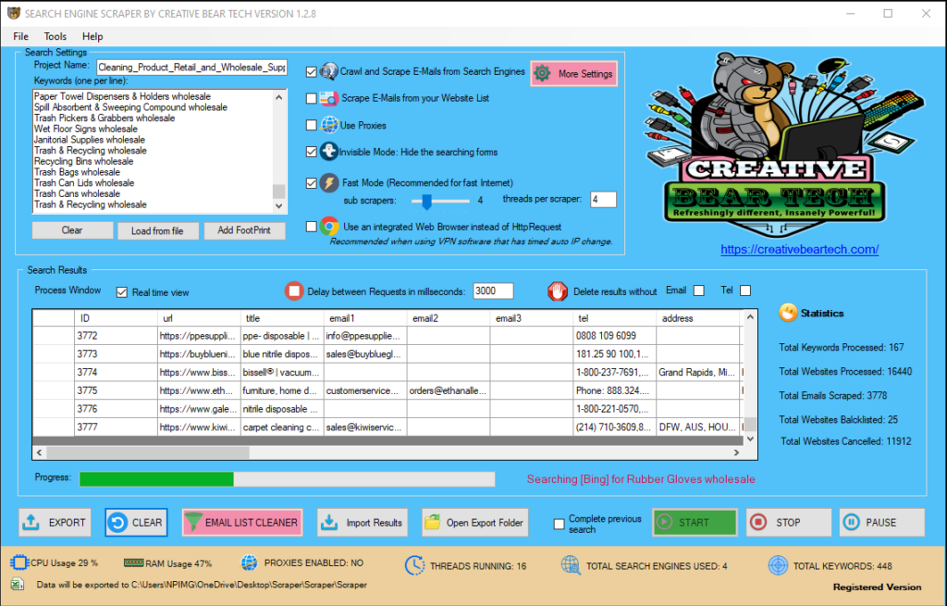Screen dimensions: 947x606
Task: Click the EXPORT button
Action: (x=55, y=523)
